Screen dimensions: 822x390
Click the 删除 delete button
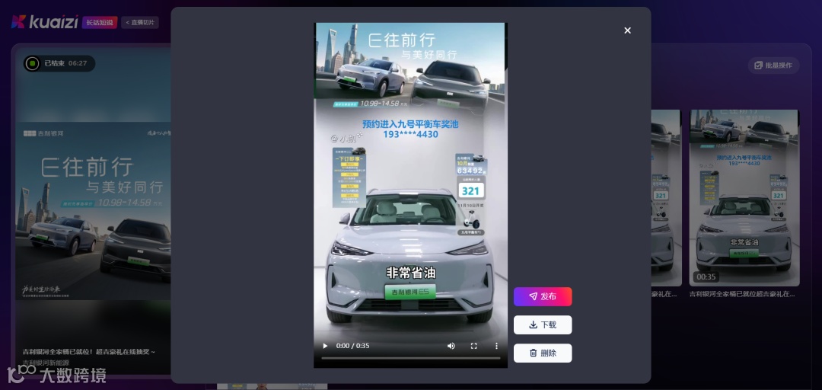[x=543, y=353]
